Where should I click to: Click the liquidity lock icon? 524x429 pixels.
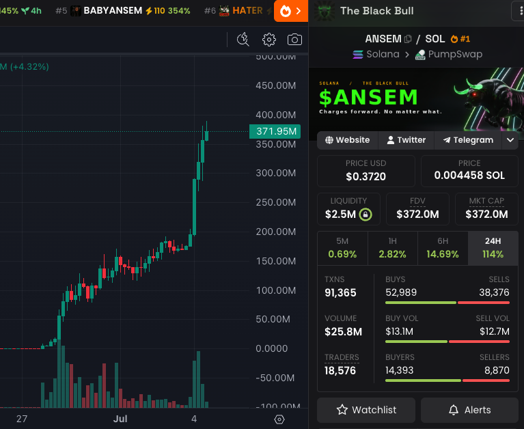point(366,214)
